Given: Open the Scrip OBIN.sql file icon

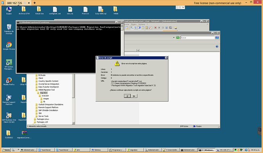Looking at the screenshot, I should (101, 10).
